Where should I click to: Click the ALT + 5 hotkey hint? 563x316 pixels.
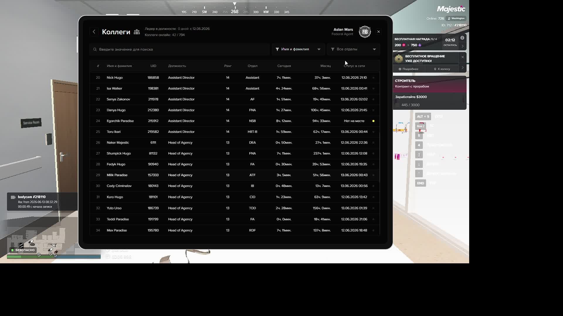(423, 116)
